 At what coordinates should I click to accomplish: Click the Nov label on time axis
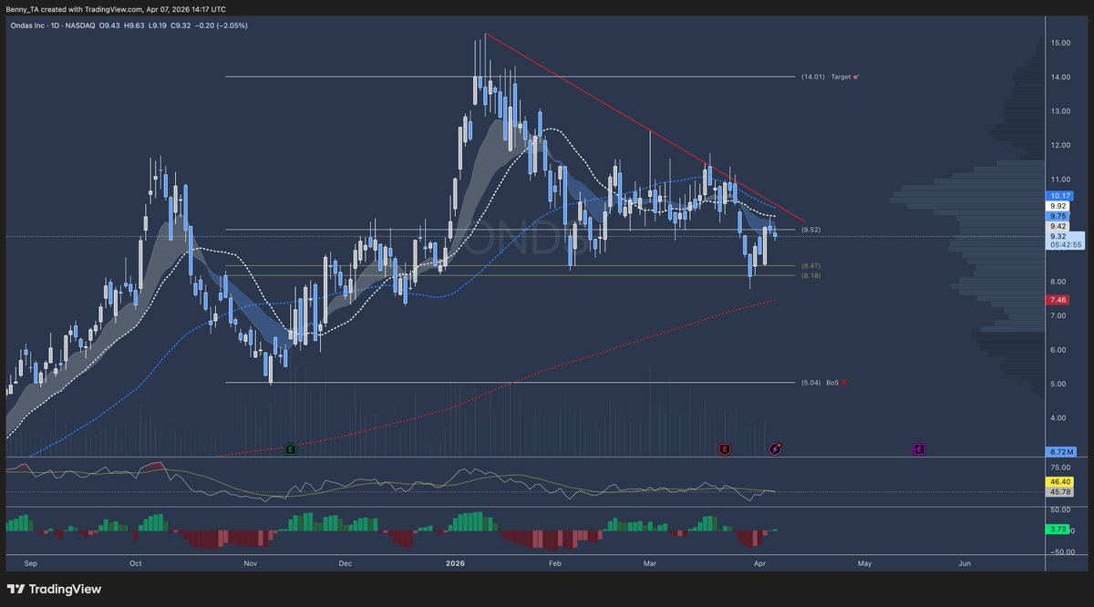click(x=251, y=564)
